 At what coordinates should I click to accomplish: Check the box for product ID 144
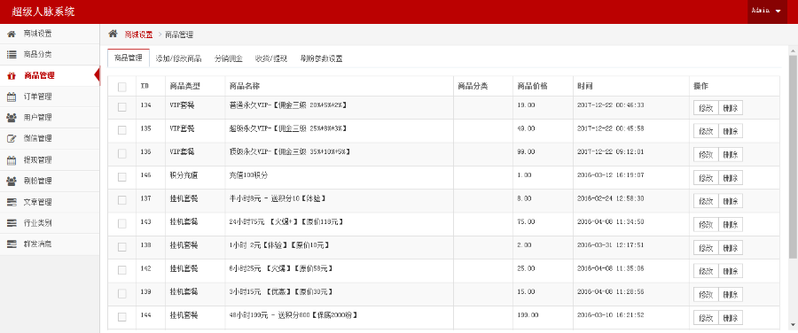click(122, 317)
